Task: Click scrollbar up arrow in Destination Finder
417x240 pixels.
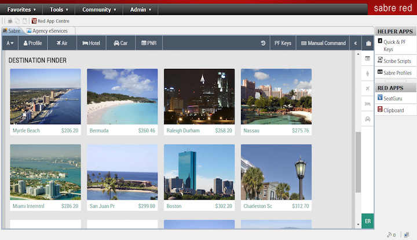Action: pyautogui.click(x=358, y=54)
